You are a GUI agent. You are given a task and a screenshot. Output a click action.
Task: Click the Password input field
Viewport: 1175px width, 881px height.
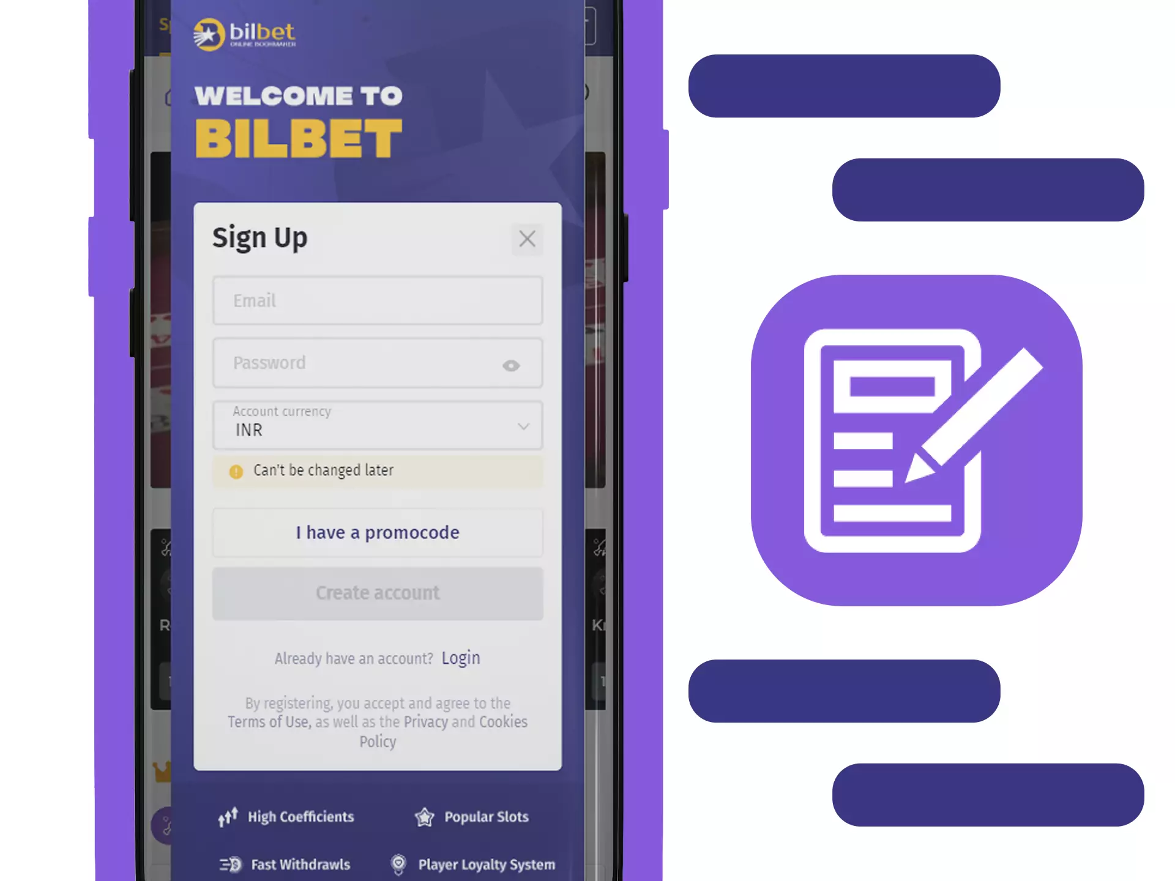pyautogui.click(x=376, y=363)
